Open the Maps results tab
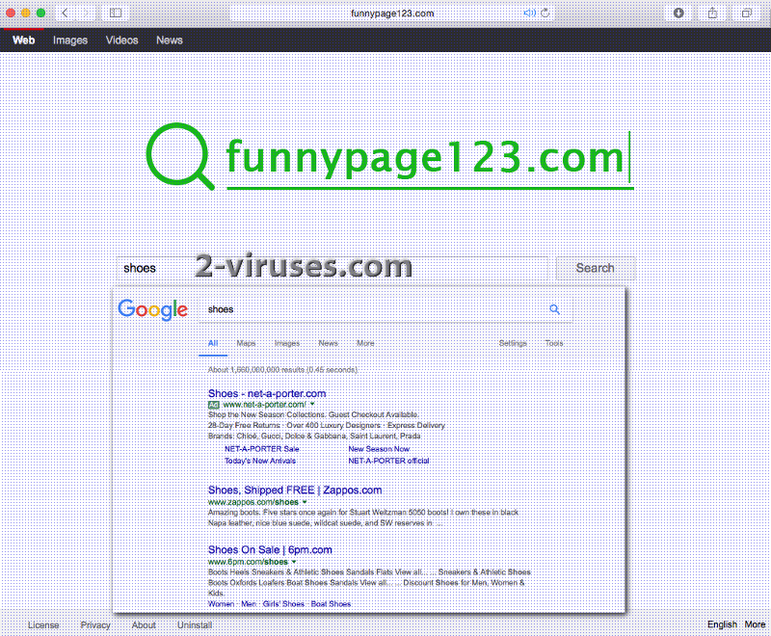Viewport: 771px width, 636px height. pos(246,344)
